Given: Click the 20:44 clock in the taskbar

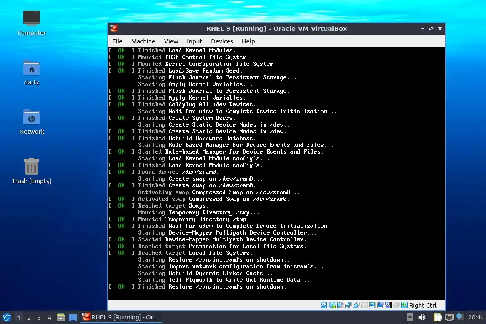Looking at the screenshot, I should click(x=476, y=317).
